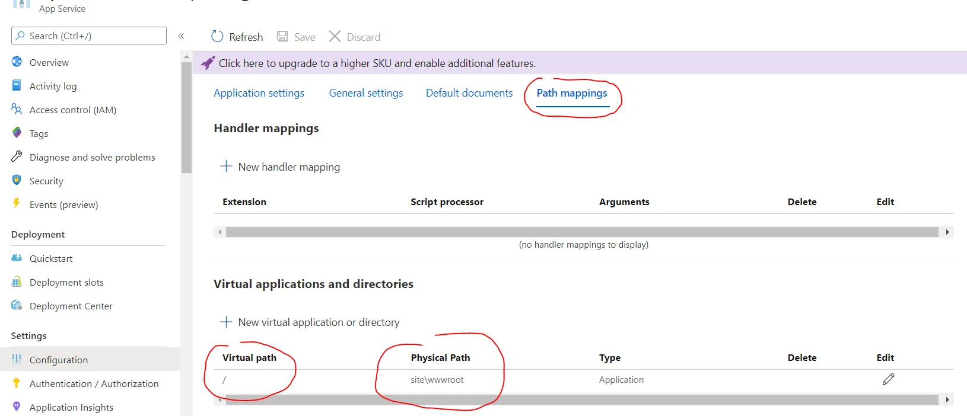
Task: Click the sidebar vertical scrollbar thumb
Action: point(186,117)
